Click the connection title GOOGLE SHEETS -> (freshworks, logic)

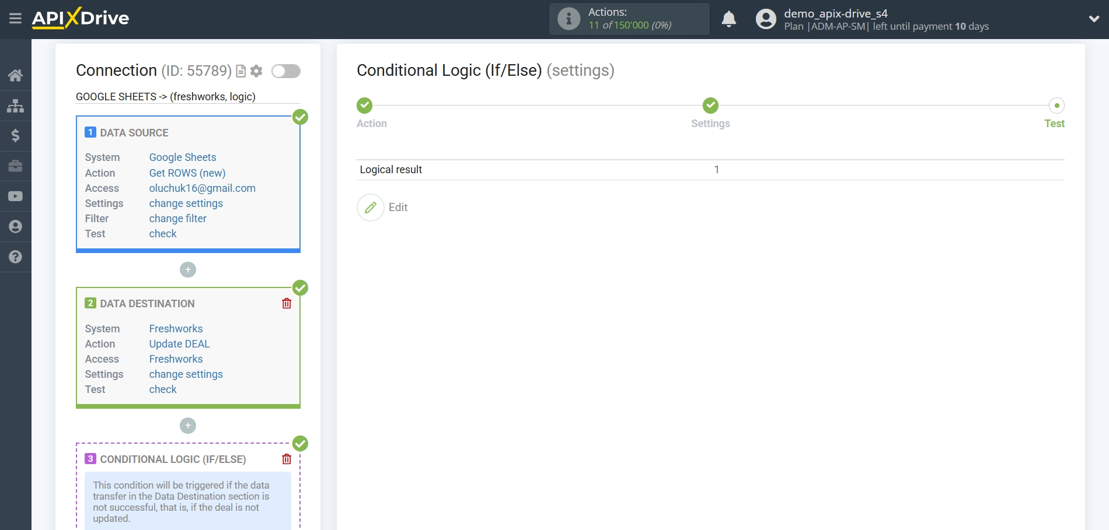[166, 97]
